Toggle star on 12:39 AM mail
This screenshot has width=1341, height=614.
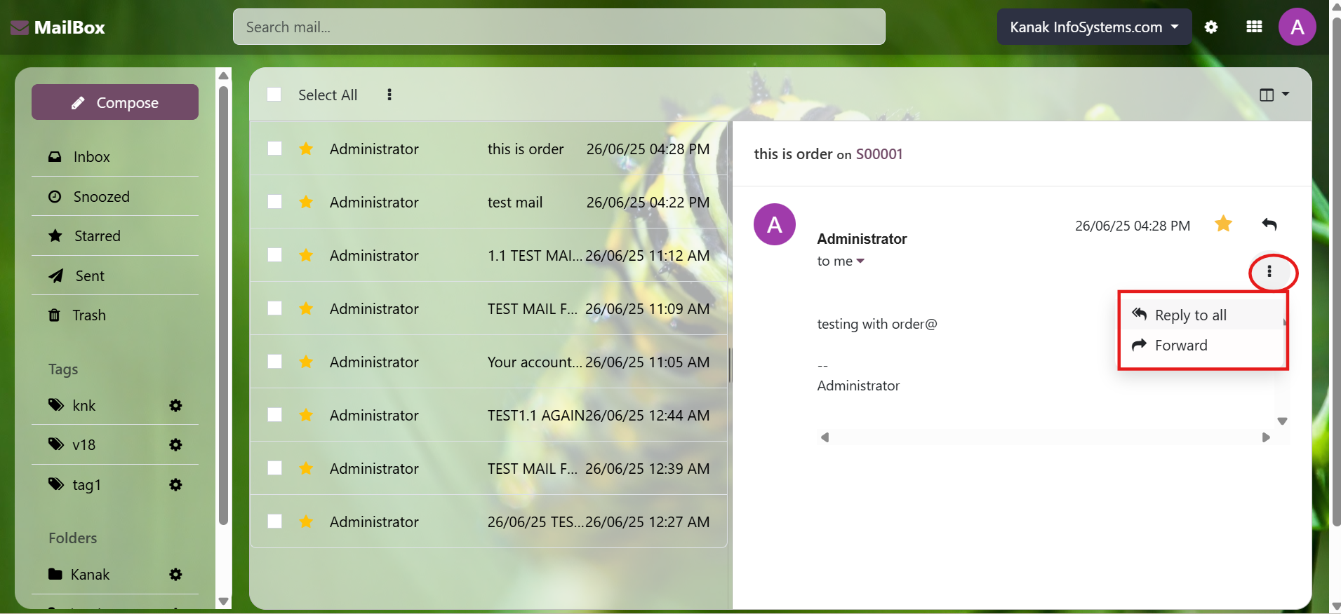(x=306, y=468)
